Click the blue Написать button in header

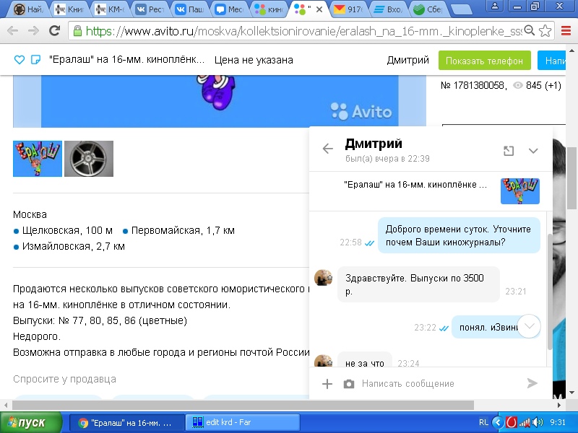(x=551, y=61)
